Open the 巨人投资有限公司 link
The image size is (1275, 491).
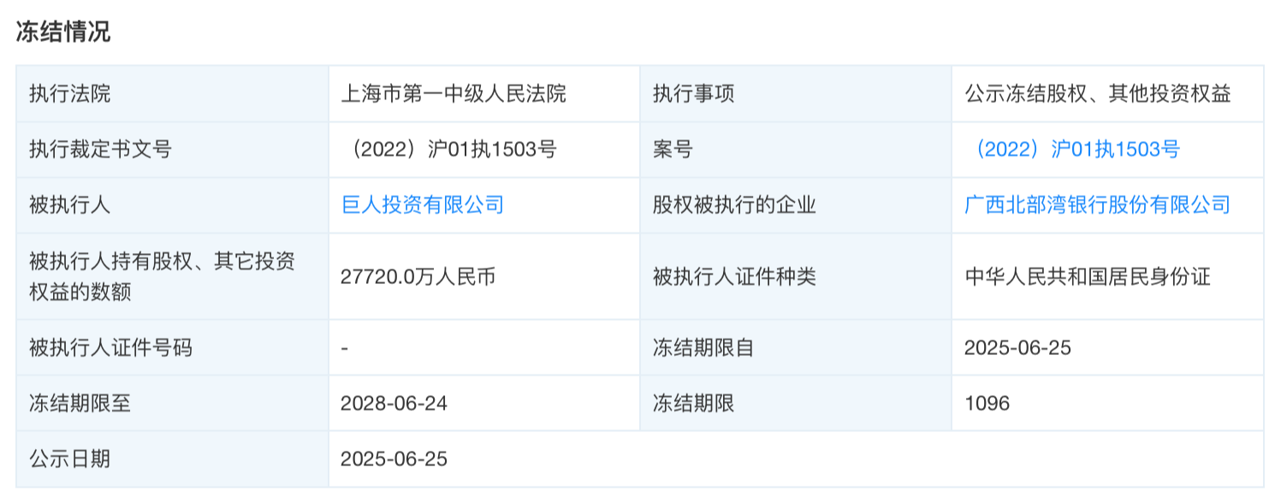coord(422,205)
